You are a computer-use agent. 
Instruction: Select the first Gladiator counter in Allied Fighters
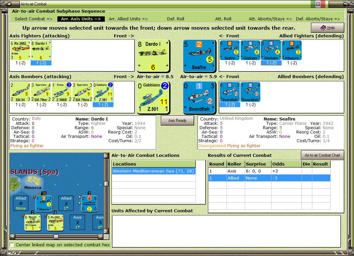click(250, 50)
